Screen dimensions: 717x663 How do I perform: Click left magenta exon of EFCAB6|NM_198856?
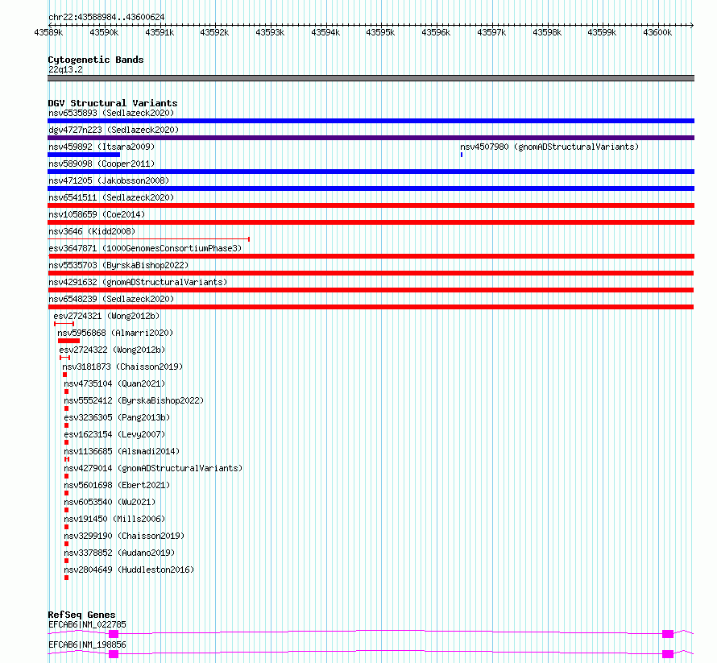point(114,654)
